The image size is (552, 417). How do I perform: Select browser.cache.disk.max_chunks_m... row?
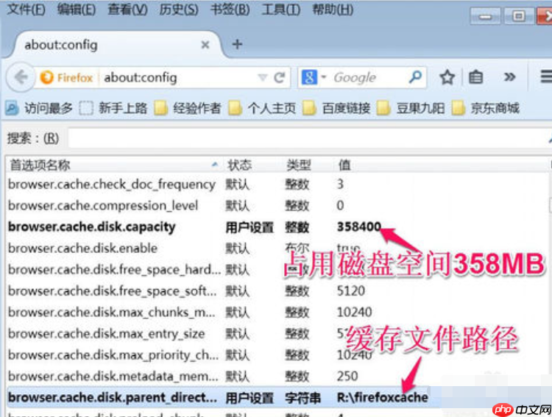click(x=277, y=312)
